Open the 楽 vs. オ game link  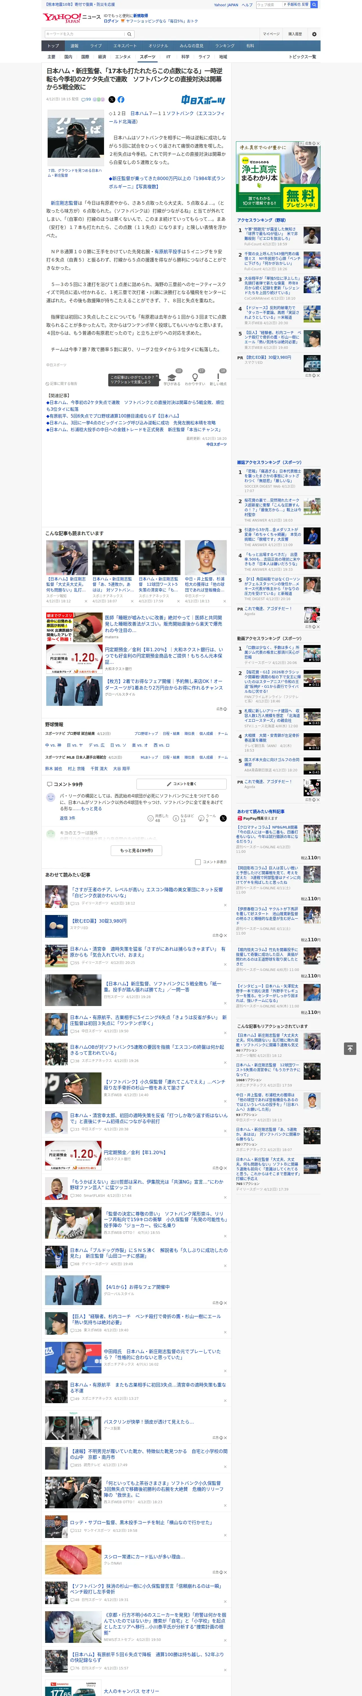pyautogui.click(x=139, y=745)
